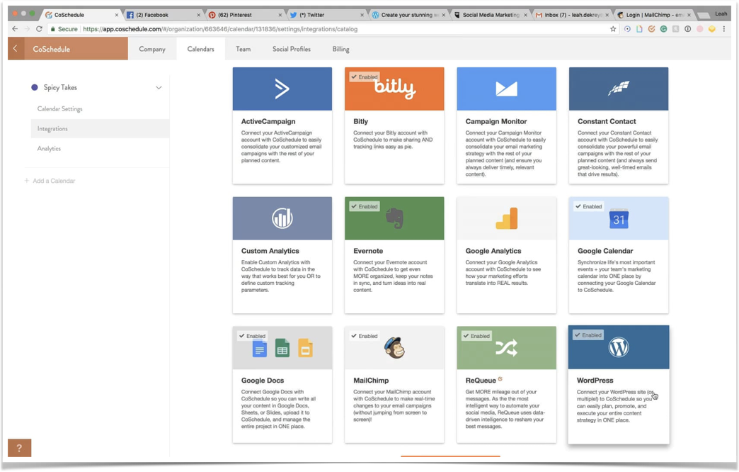Toggle the Enabled badge on Bitly
The width and height of the screenshot is (739, 472).
pyautogui.click(x=365, y=77)
